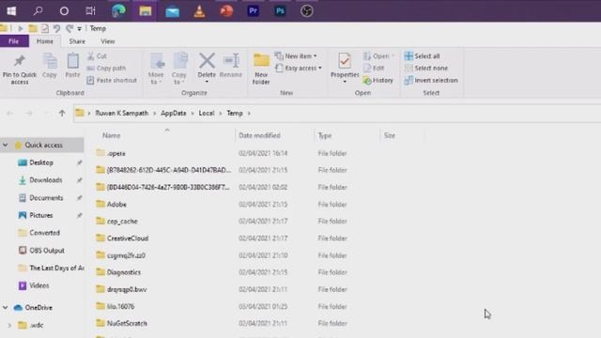Screen dimensions: 601x338
Task: Click Copy path in ribbon
Action: pos(106,68)
